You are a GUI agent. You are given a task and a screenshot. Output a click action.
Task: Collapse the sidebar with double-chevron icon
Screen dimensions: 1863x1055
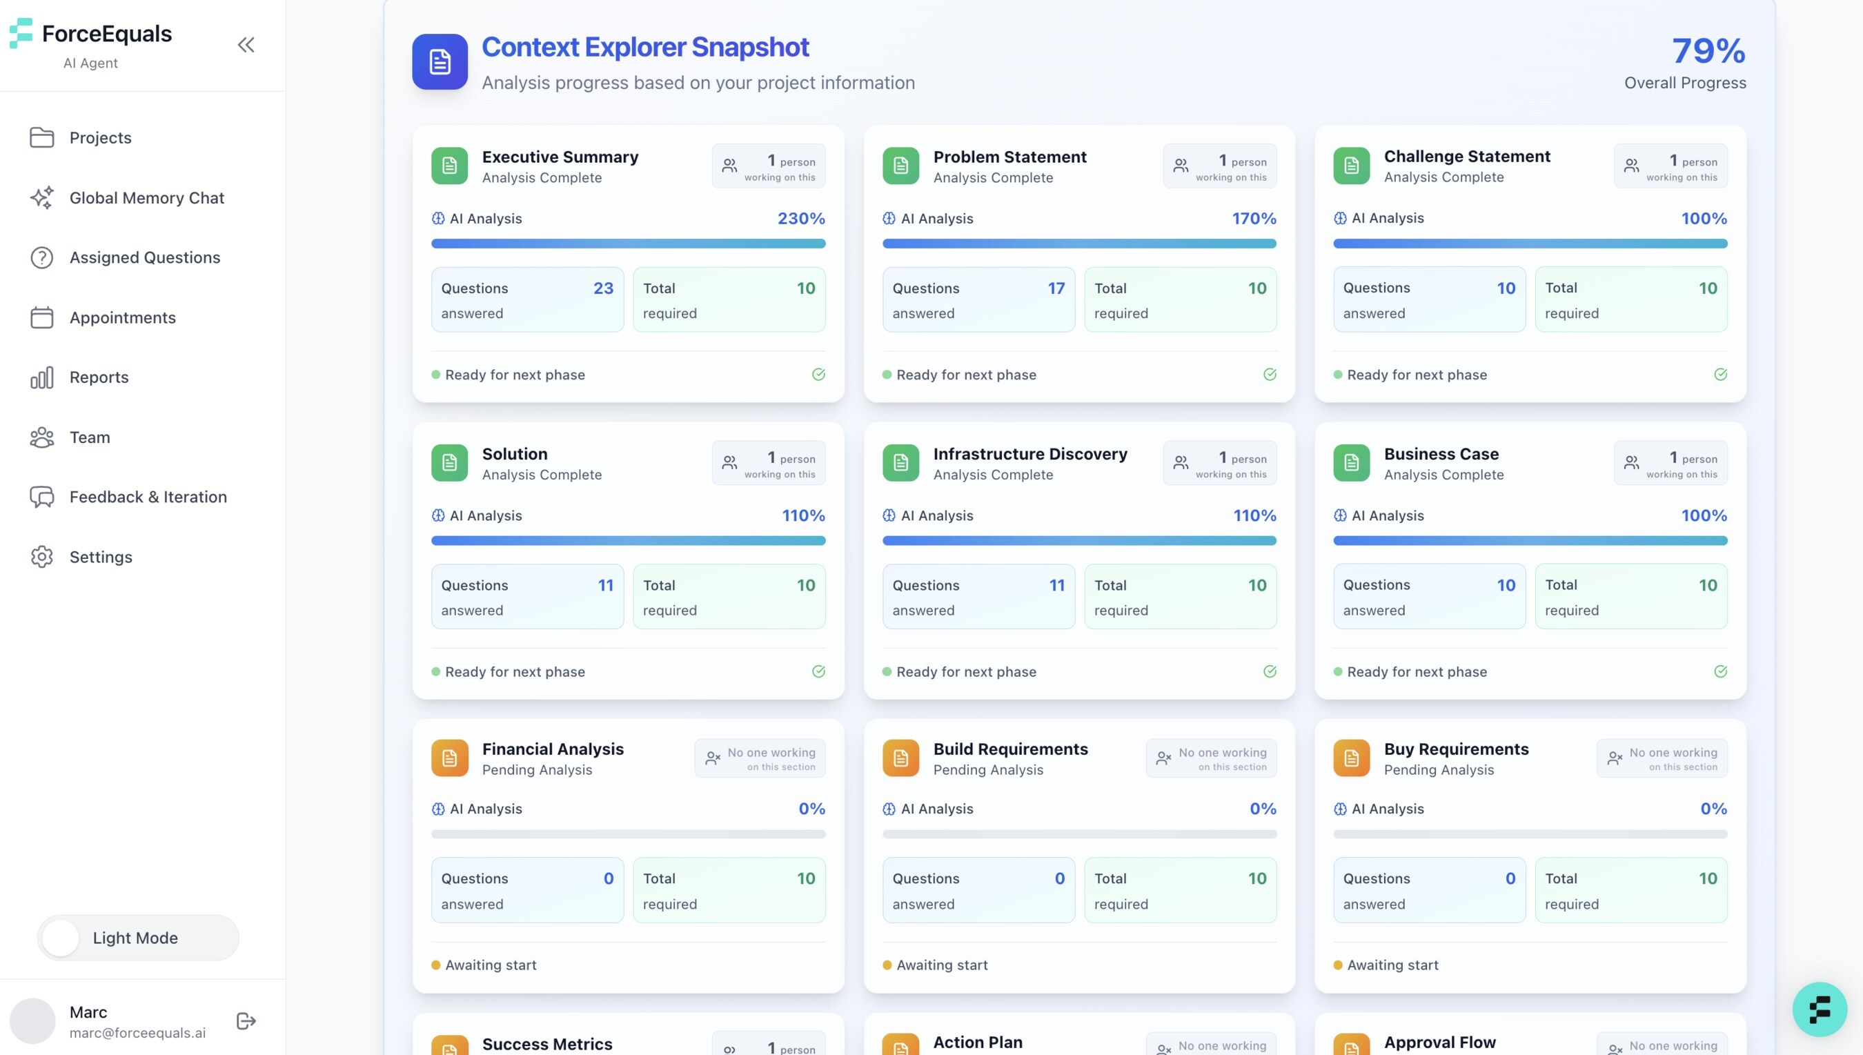pyautogui.click(x=246, y=45)
